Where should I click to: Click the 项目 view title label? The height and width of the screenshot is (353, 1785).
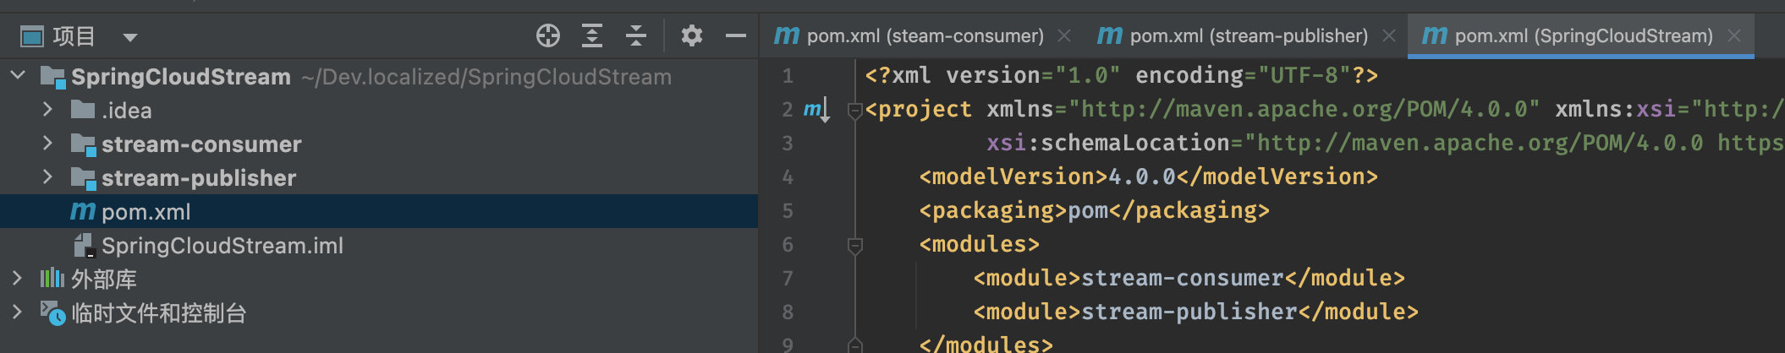74,36
